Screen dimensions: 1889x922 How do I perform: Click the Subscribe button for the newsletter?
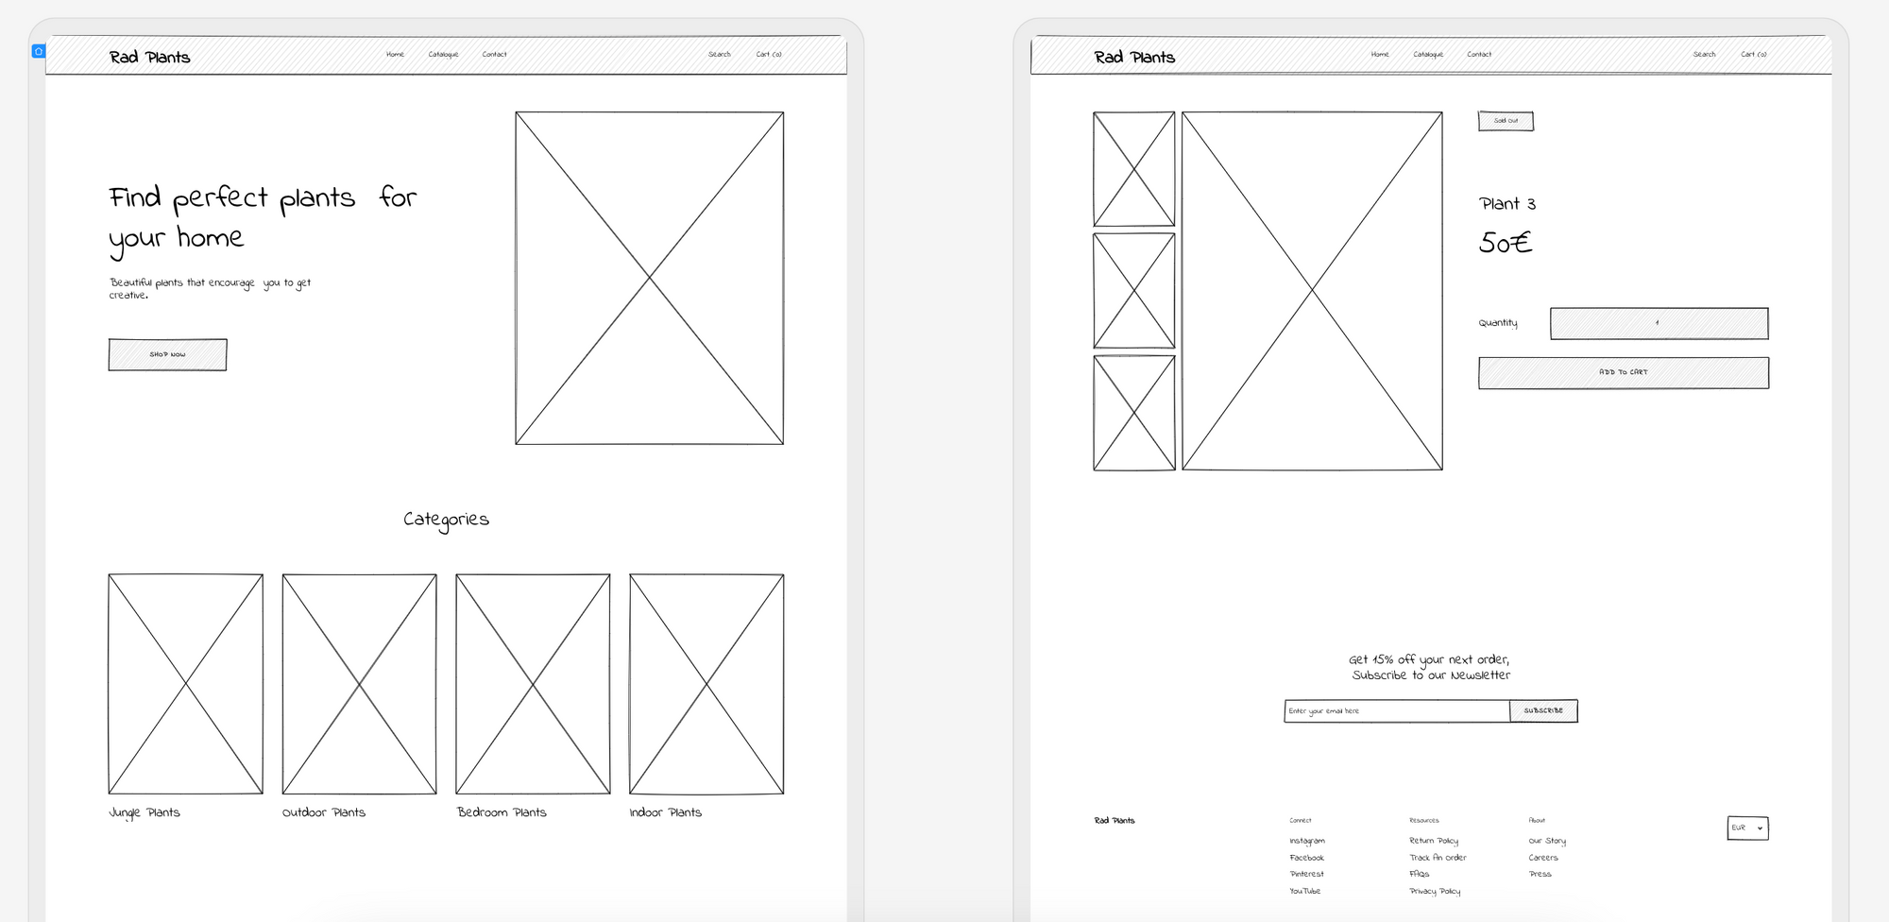point(1543,710)
